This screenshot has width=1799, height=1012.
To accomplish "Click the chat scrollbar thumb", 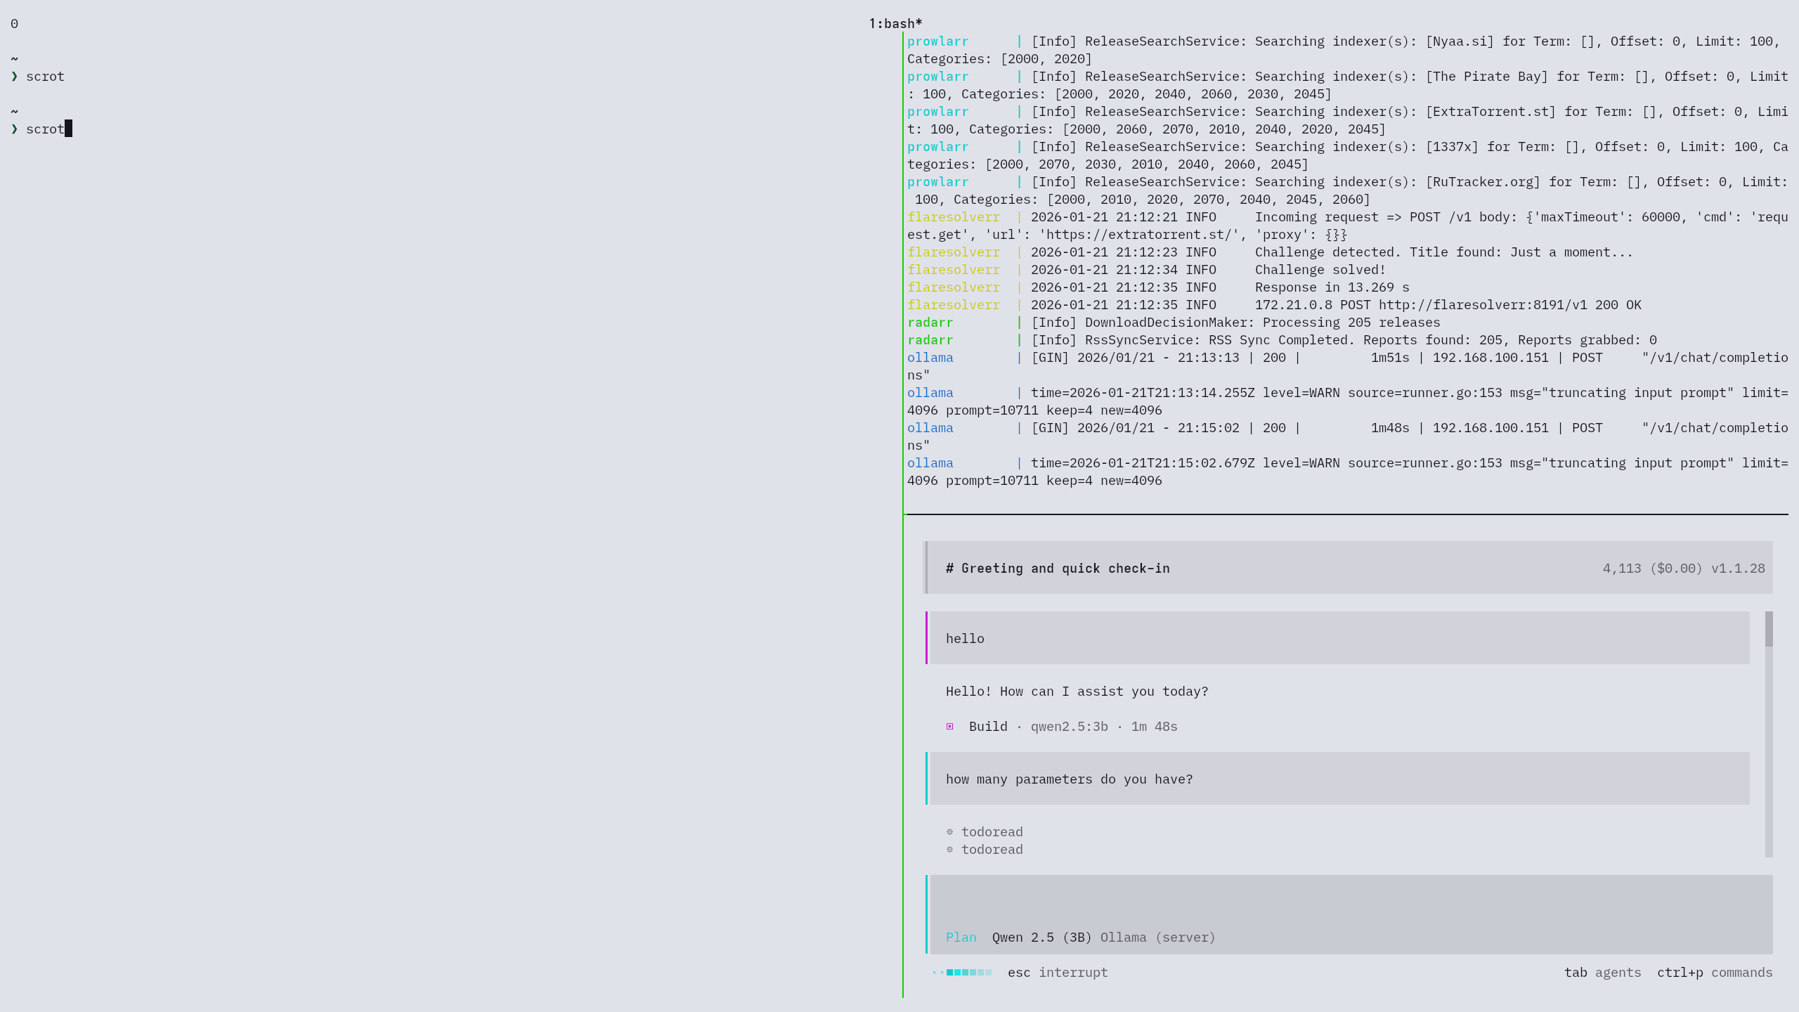I will [1769, 629].
